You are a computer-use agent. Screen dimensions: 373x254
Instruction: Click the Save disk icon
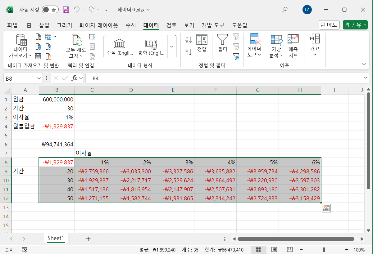point(66,10)
